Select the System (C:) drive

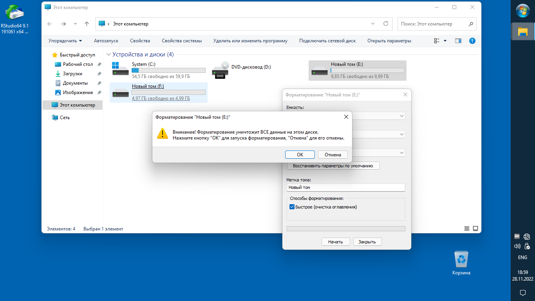click(x=158, y=70)
